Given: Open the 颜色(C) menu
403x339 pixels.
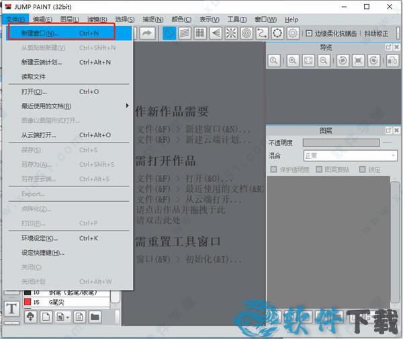Looking at the screenshot, I should 181,20.
